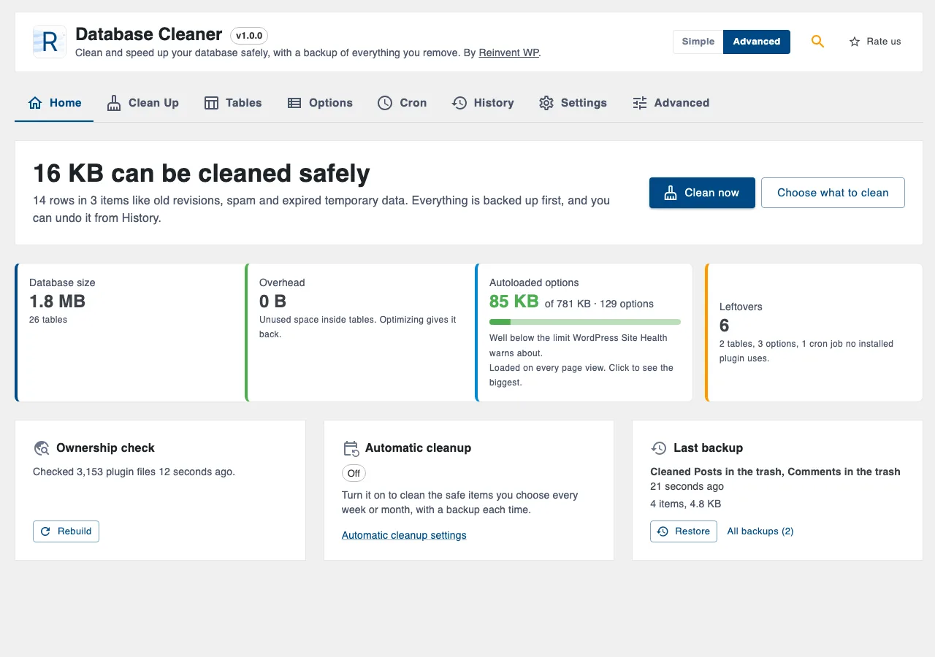
Task: Open the Tables tab
Action: click(233, 103)
